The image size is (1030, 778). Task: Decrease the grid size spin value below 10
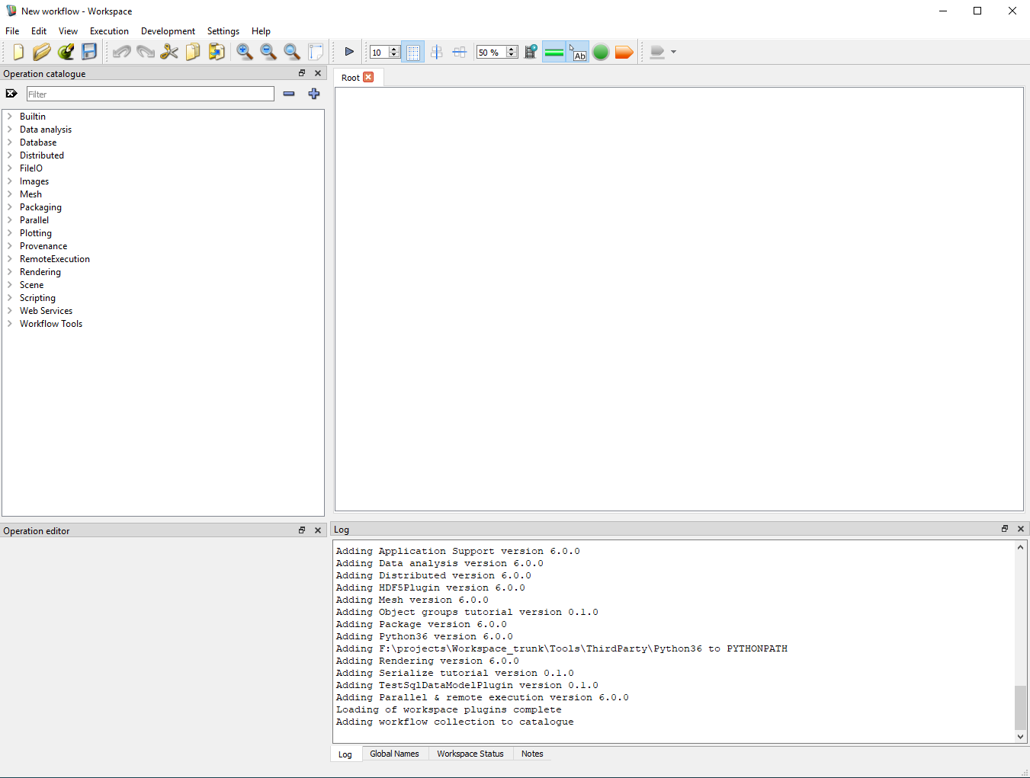point(394,55)
